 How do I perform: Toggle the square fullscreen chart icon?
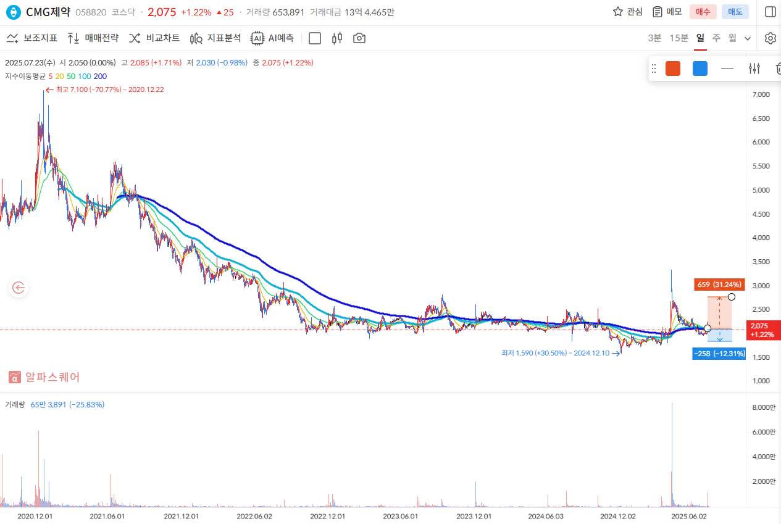pyautogui.click(x=315, y=38)
